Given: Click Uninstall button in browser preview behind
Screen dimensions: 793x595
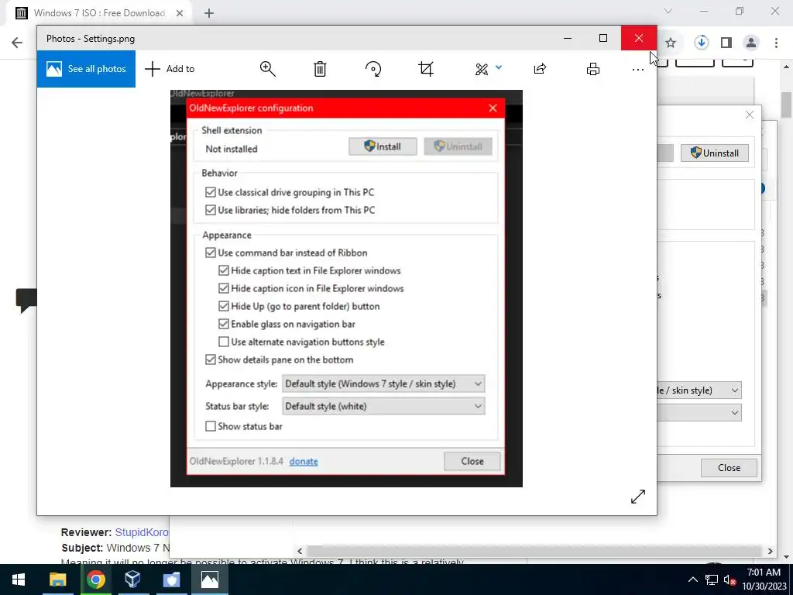Looking at the screenshot, I should [x=715, y=153].
